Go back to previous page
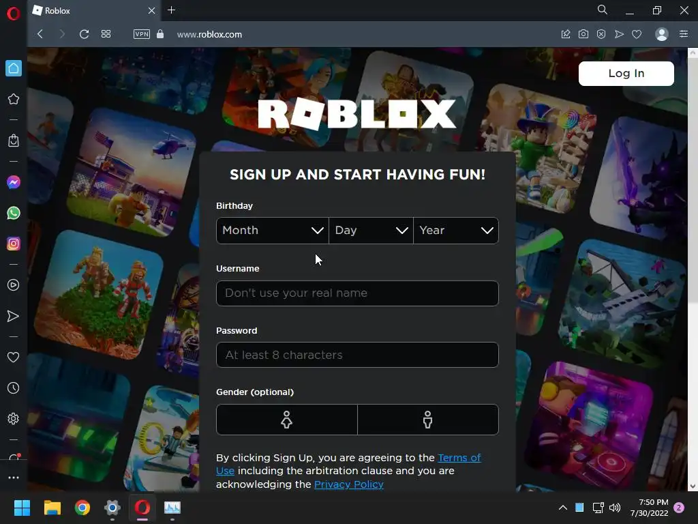698x524 pixels. pyautogui.click(x=40, y=34)
